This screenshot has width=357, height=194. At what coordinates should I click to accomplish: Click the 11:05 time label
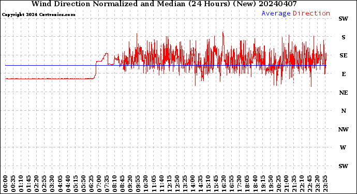pyautogui.click(x=154, y=184)
